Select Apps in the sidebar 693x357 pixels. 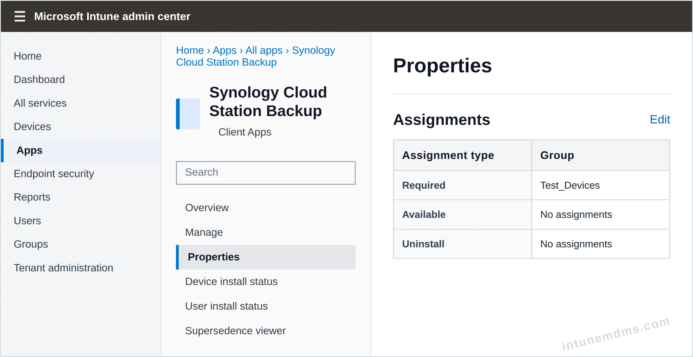[x=81, y=150]
